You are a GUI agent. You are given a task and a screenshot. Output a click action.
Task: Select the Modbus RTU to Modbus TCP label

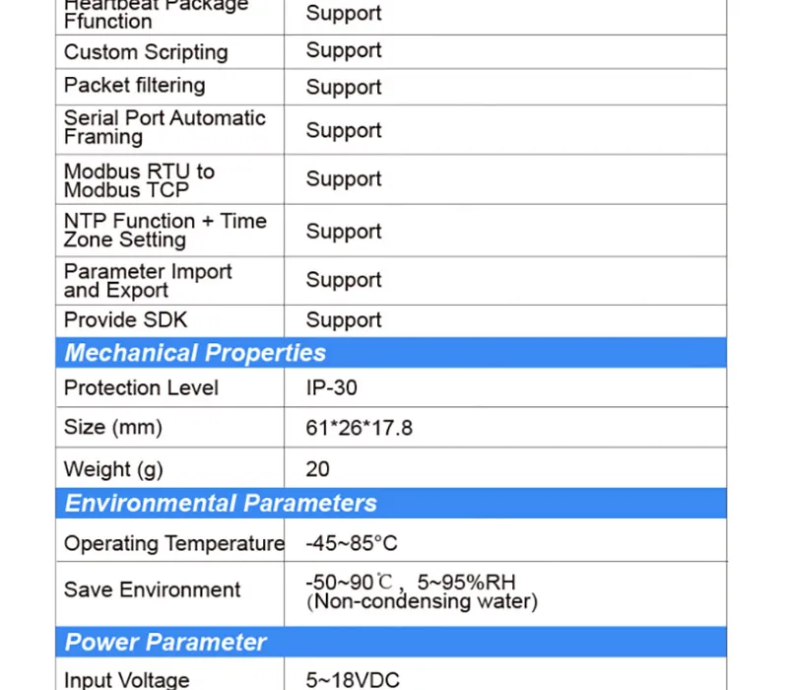[139, 180]
